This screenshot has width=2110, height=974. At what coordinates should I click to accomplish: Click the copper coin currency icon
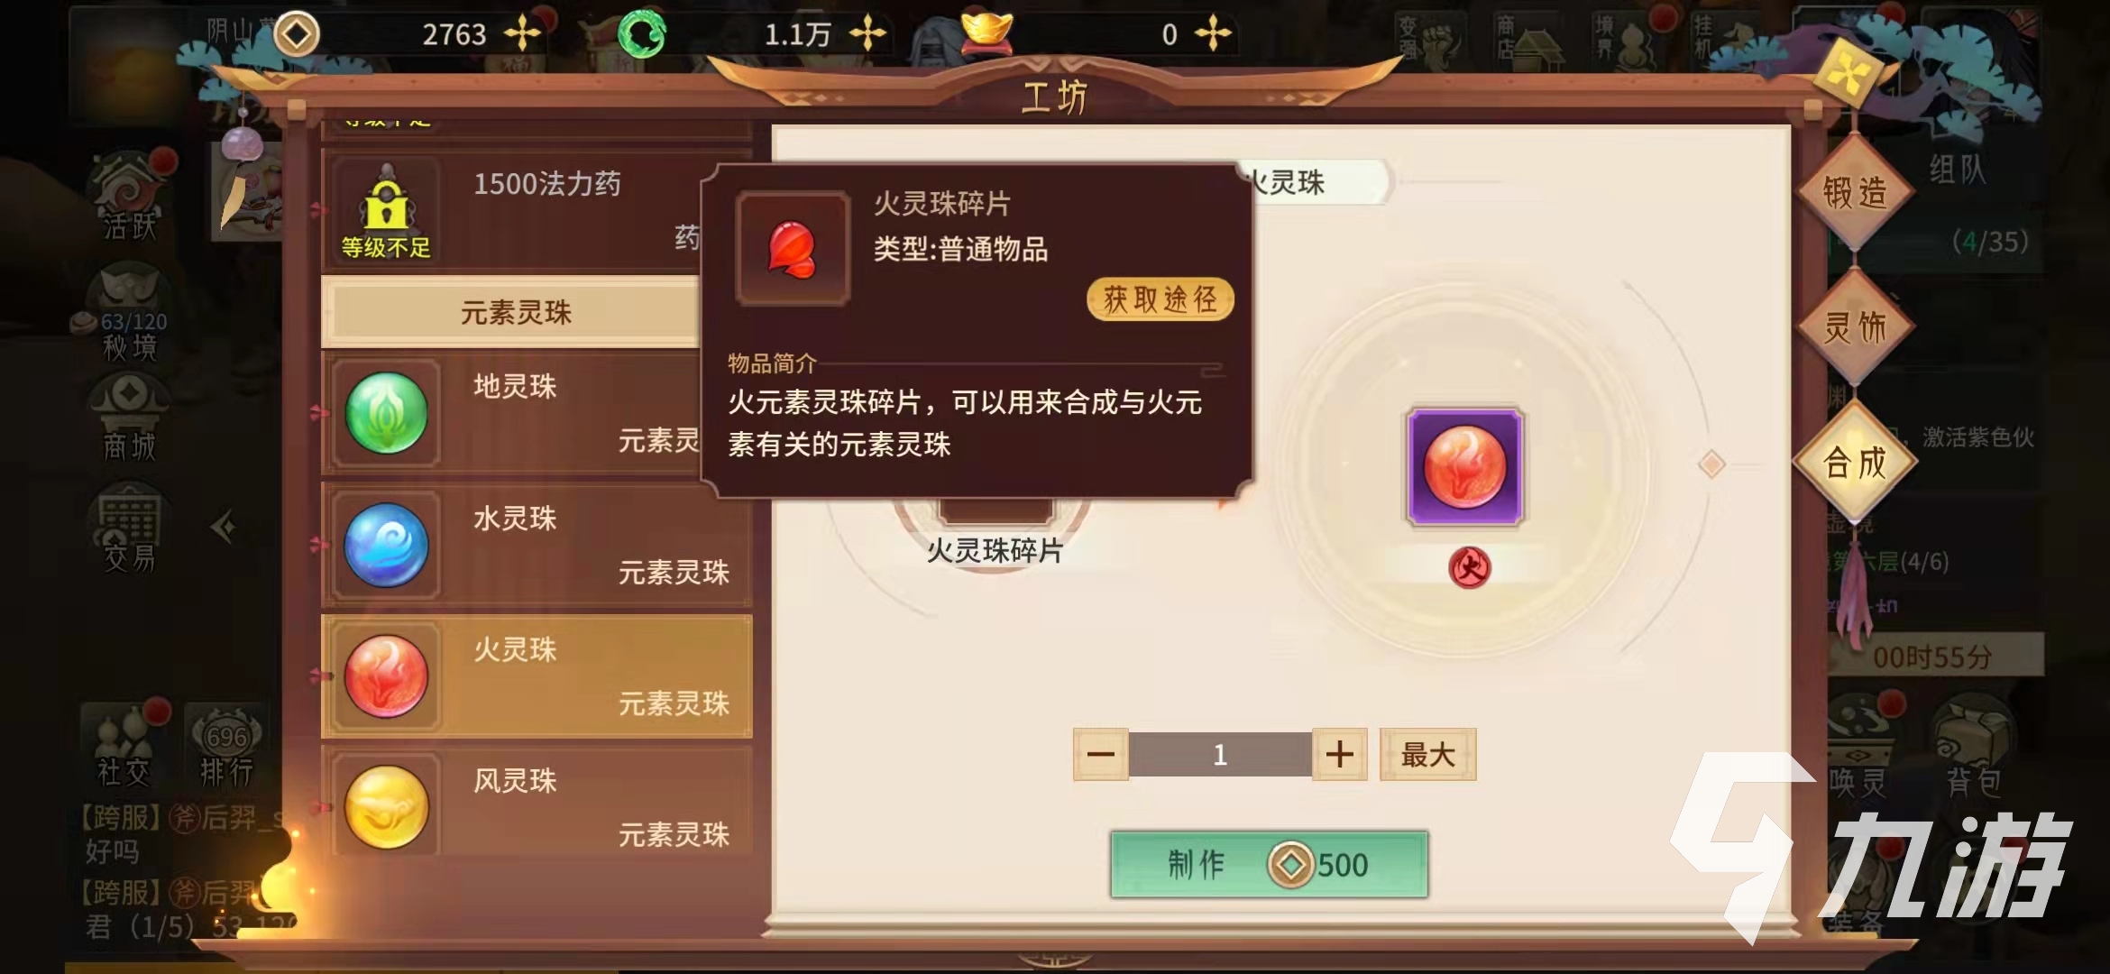coord(297,35)
